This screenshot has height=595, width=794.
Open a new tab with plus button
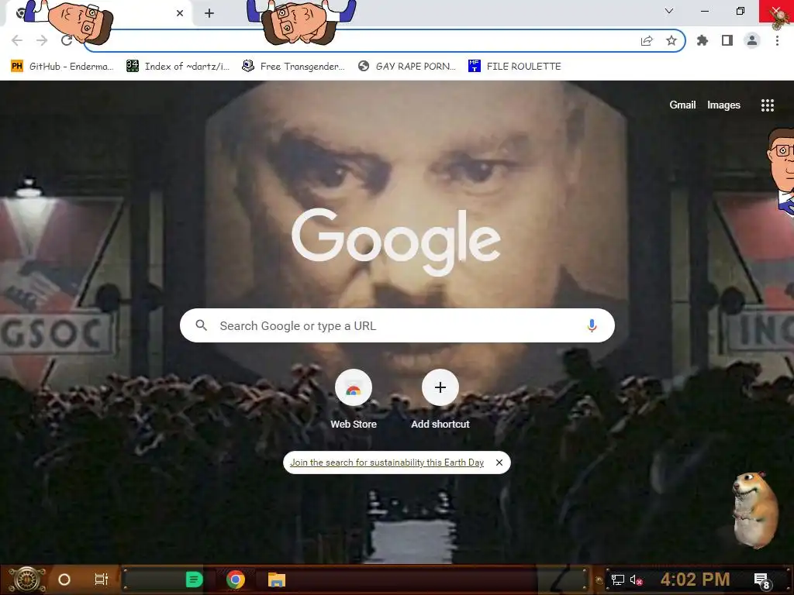click(209, 13)
